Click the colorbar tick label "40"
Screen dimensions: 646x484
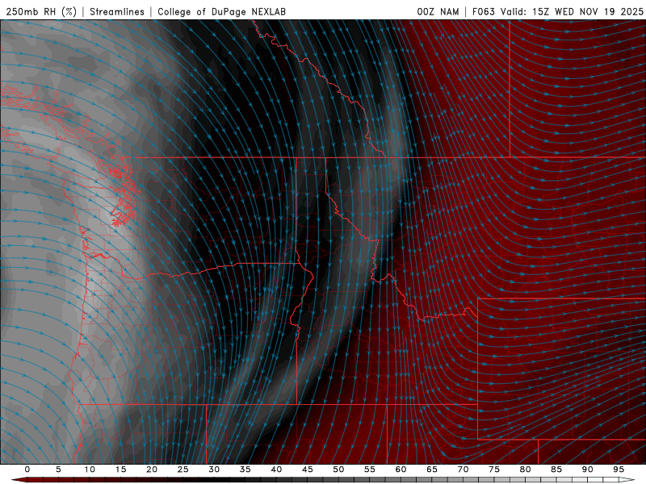click(276, 469)
